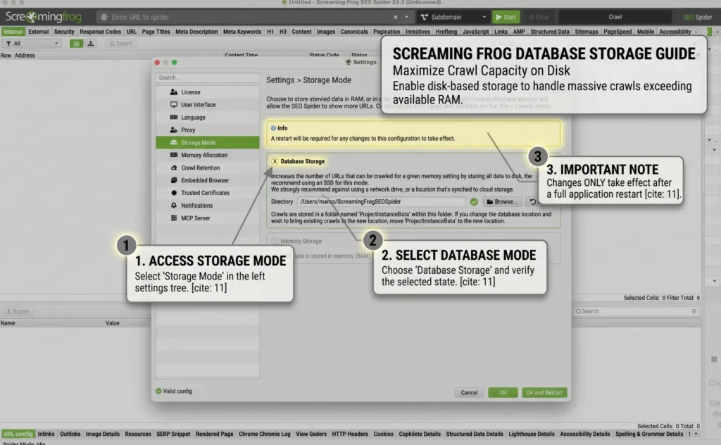Click the User Interface monitor icon
The image size is (721, 445).
(174, 105)
